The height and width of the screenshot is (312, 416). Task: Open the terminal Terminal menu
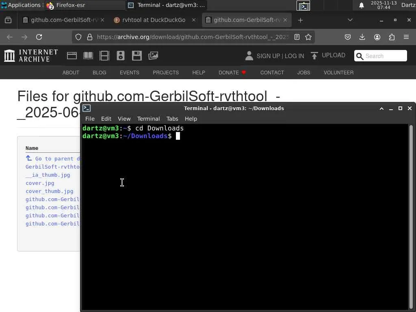(149, 119)
